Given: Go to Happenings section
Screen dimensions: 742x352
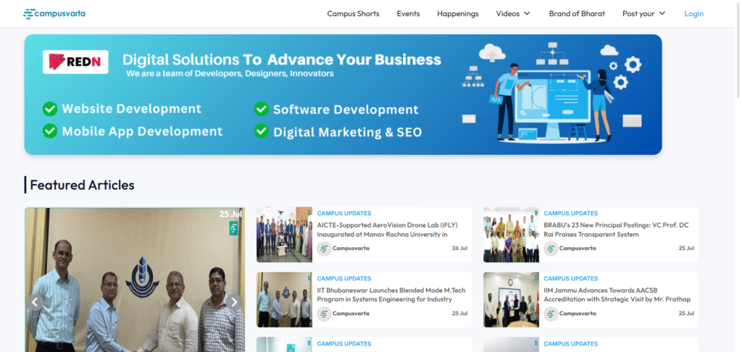Looking at the screenshot, I should tap(458, 14).
